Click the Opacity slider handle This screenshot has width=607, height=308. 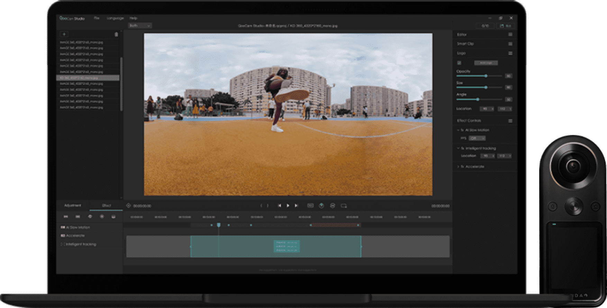[x=486, y=76]
